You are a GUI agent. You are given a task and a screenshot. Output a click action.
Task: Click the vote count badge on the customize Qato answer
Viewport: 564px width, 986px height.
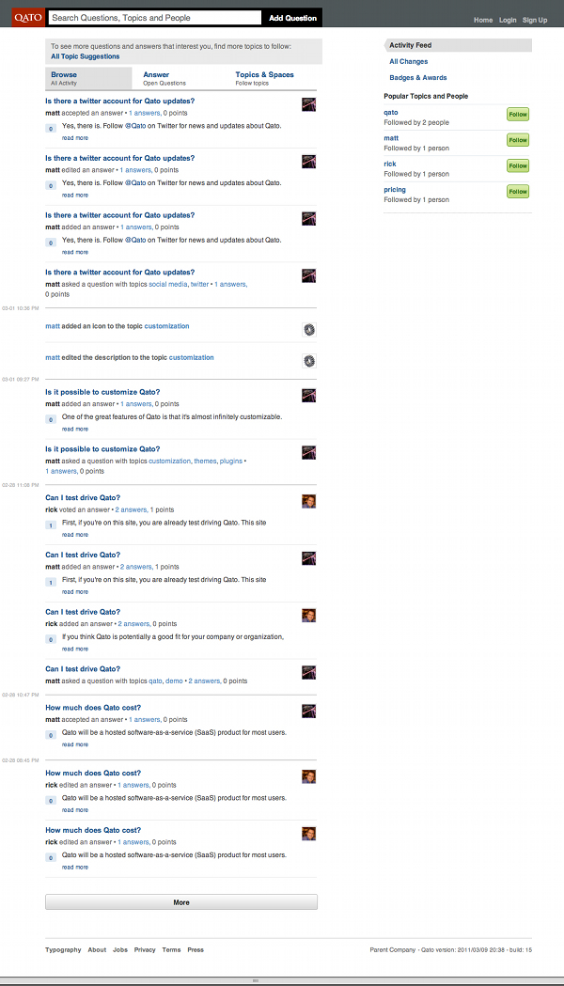(x=51, y=419)
